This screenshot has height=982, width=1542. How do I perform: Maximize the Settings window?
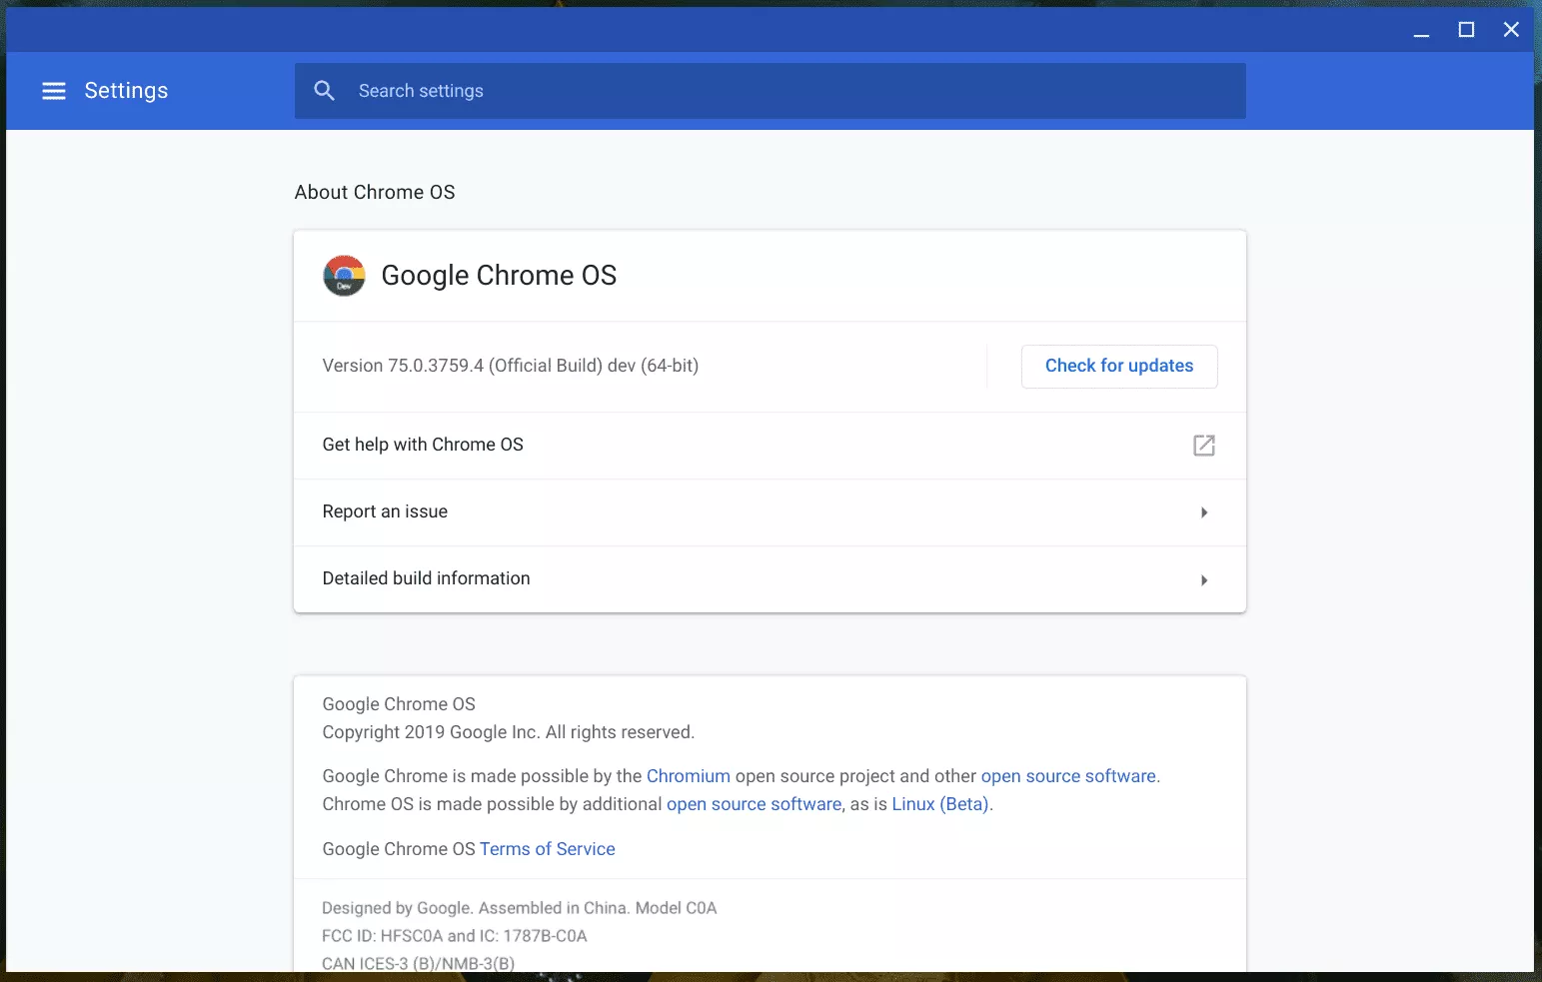[1466, 30]
